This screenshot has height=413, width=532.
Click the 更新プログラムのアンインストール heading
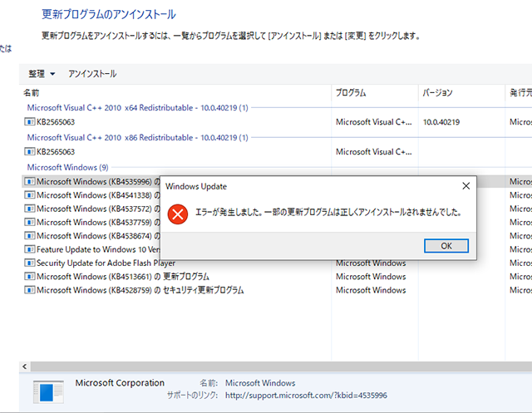[x=109, y=15]
